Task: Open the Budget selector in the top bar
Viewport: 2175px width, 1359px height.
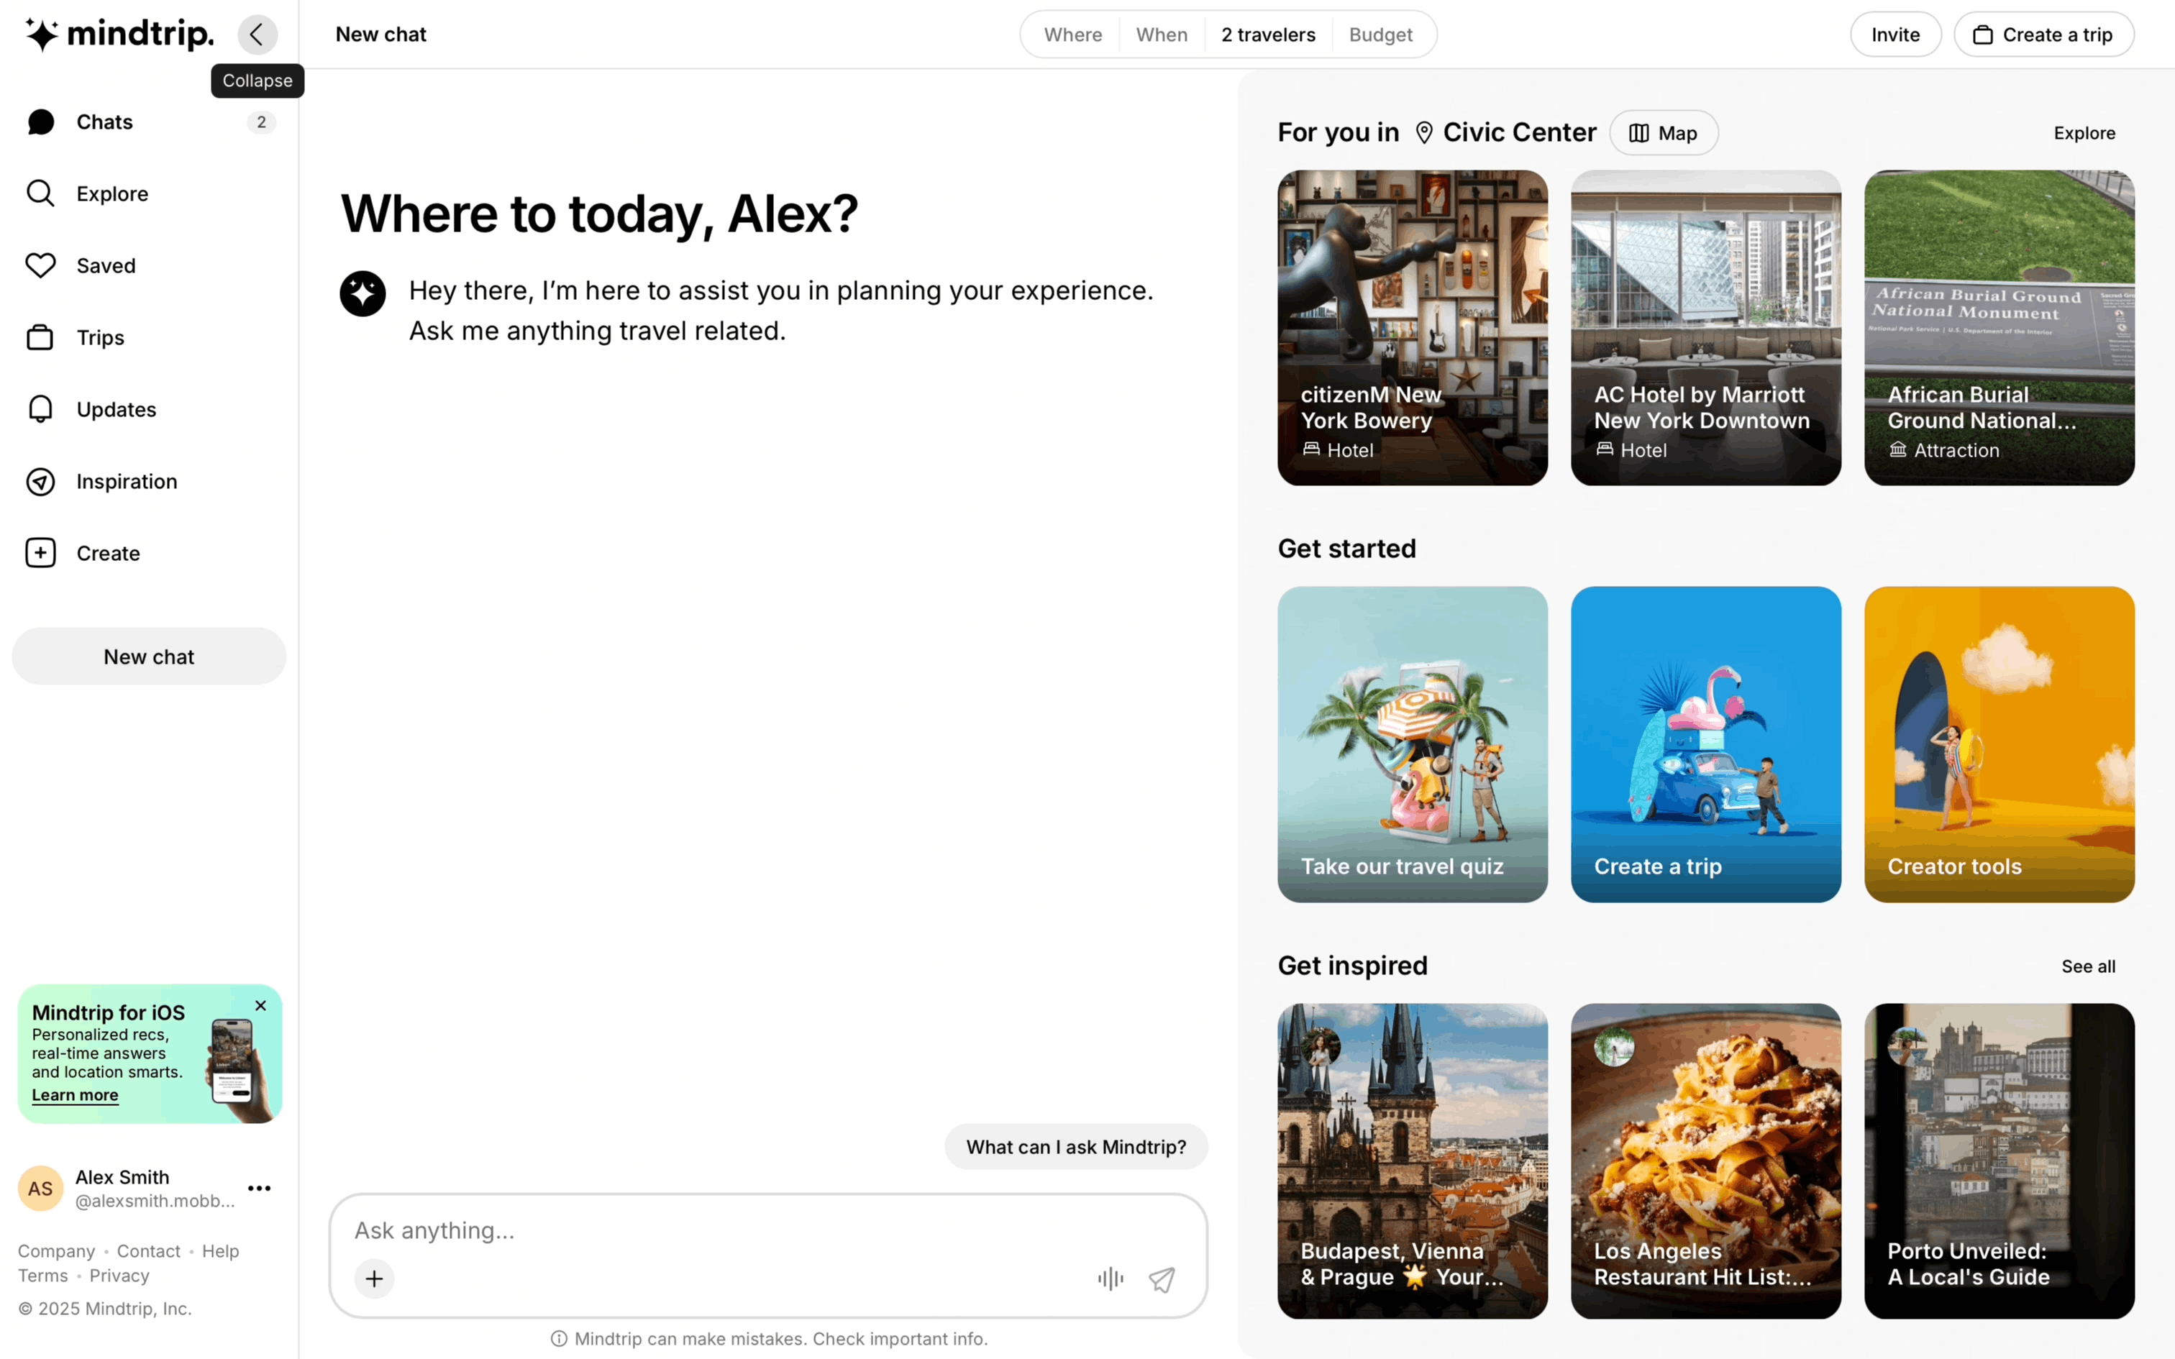Action: pos(1380,35)
